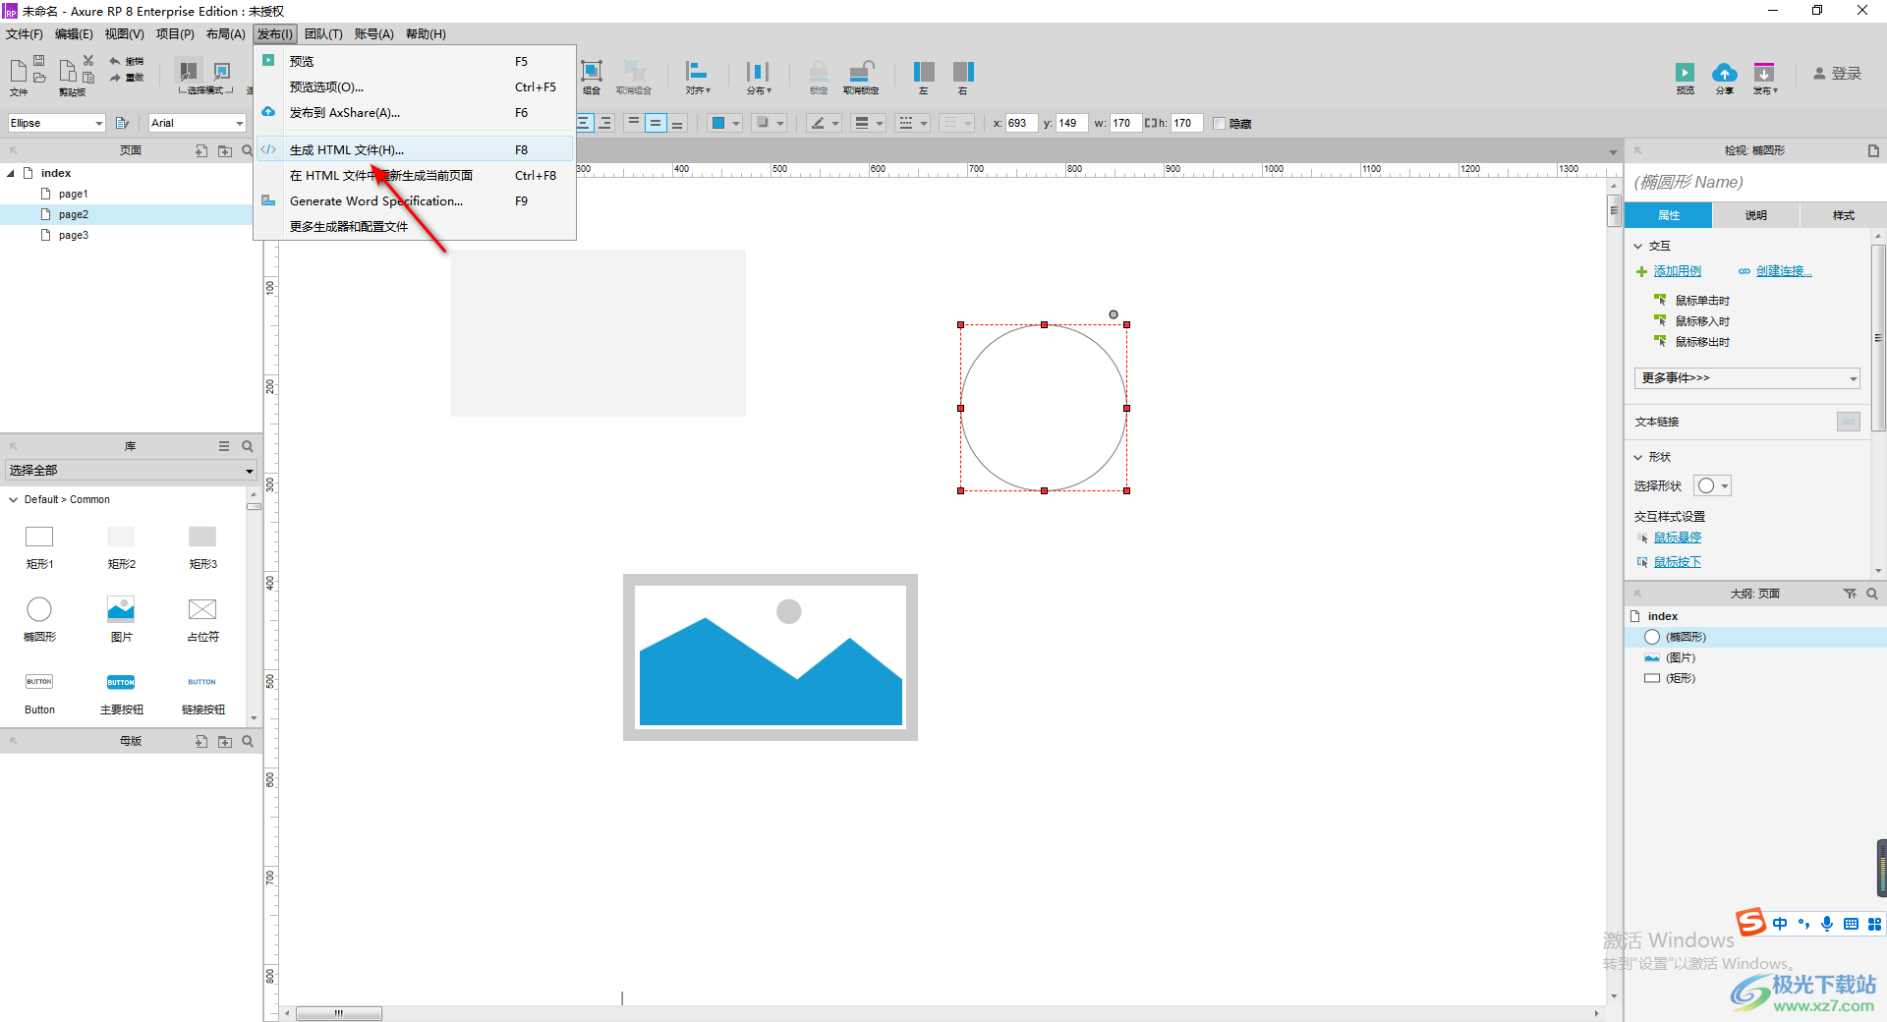Viewport: 1887px width, 1022px height.
Task: Click the 添加用例 link
Action: tap(1677, 271)
